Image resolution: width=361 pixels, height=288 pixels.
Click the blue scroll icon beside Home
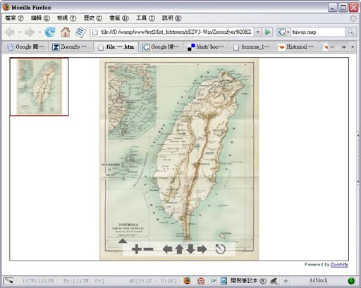(80, 32)
